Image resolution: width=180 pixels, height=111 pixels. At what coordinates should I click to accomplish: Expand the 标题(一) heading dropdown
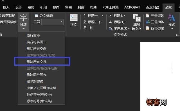coord(101,22)
